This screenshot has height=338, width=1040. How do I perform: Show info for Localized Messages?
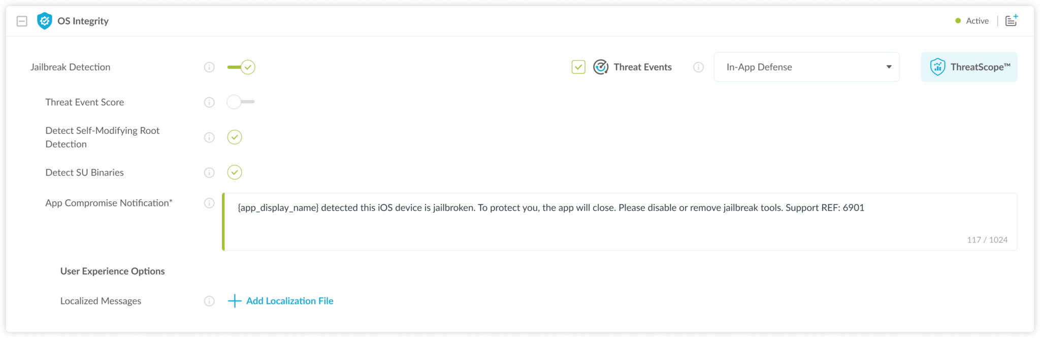click(x=209, y=301)
